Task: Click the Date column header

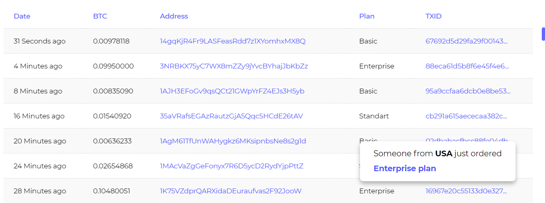Action: [x=22, y=16]
